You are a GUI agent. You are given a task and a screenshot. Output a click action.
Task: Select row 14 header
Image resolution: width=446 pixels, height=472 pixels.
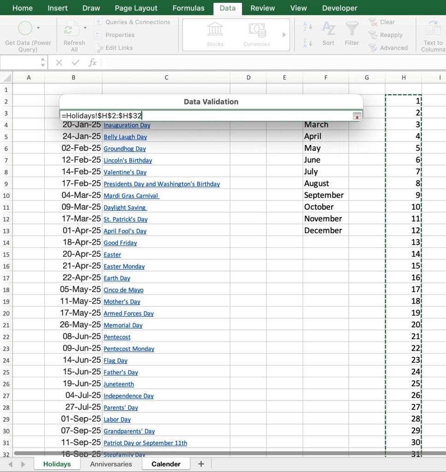coord(6,242)
